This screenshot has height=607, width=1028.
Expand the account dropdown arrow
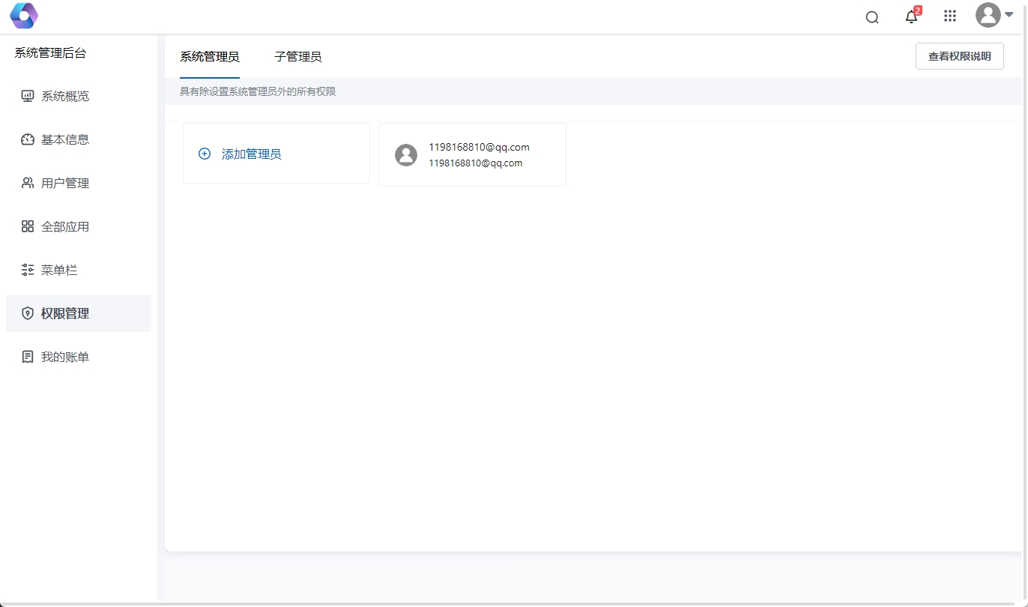point(1009,15)
